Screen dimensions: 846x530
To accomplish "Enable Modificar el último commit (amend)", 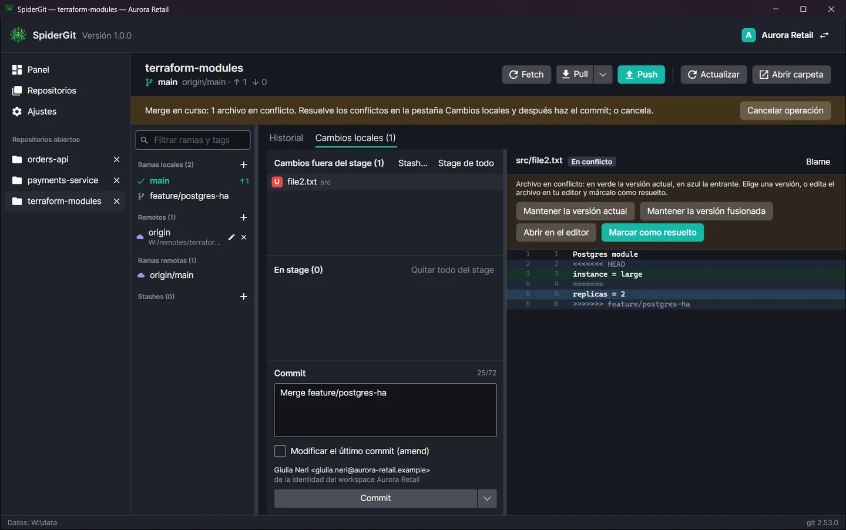I will (280, 451).
